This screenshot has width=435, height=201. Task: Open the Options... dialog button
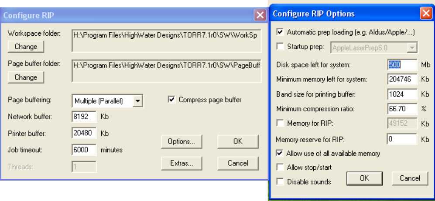coord(182,141)
